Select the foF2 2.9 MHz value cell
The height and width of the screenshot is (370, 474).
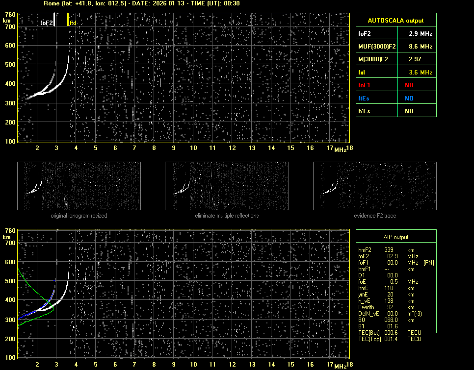pyautogui.click(x=417, y=33)
